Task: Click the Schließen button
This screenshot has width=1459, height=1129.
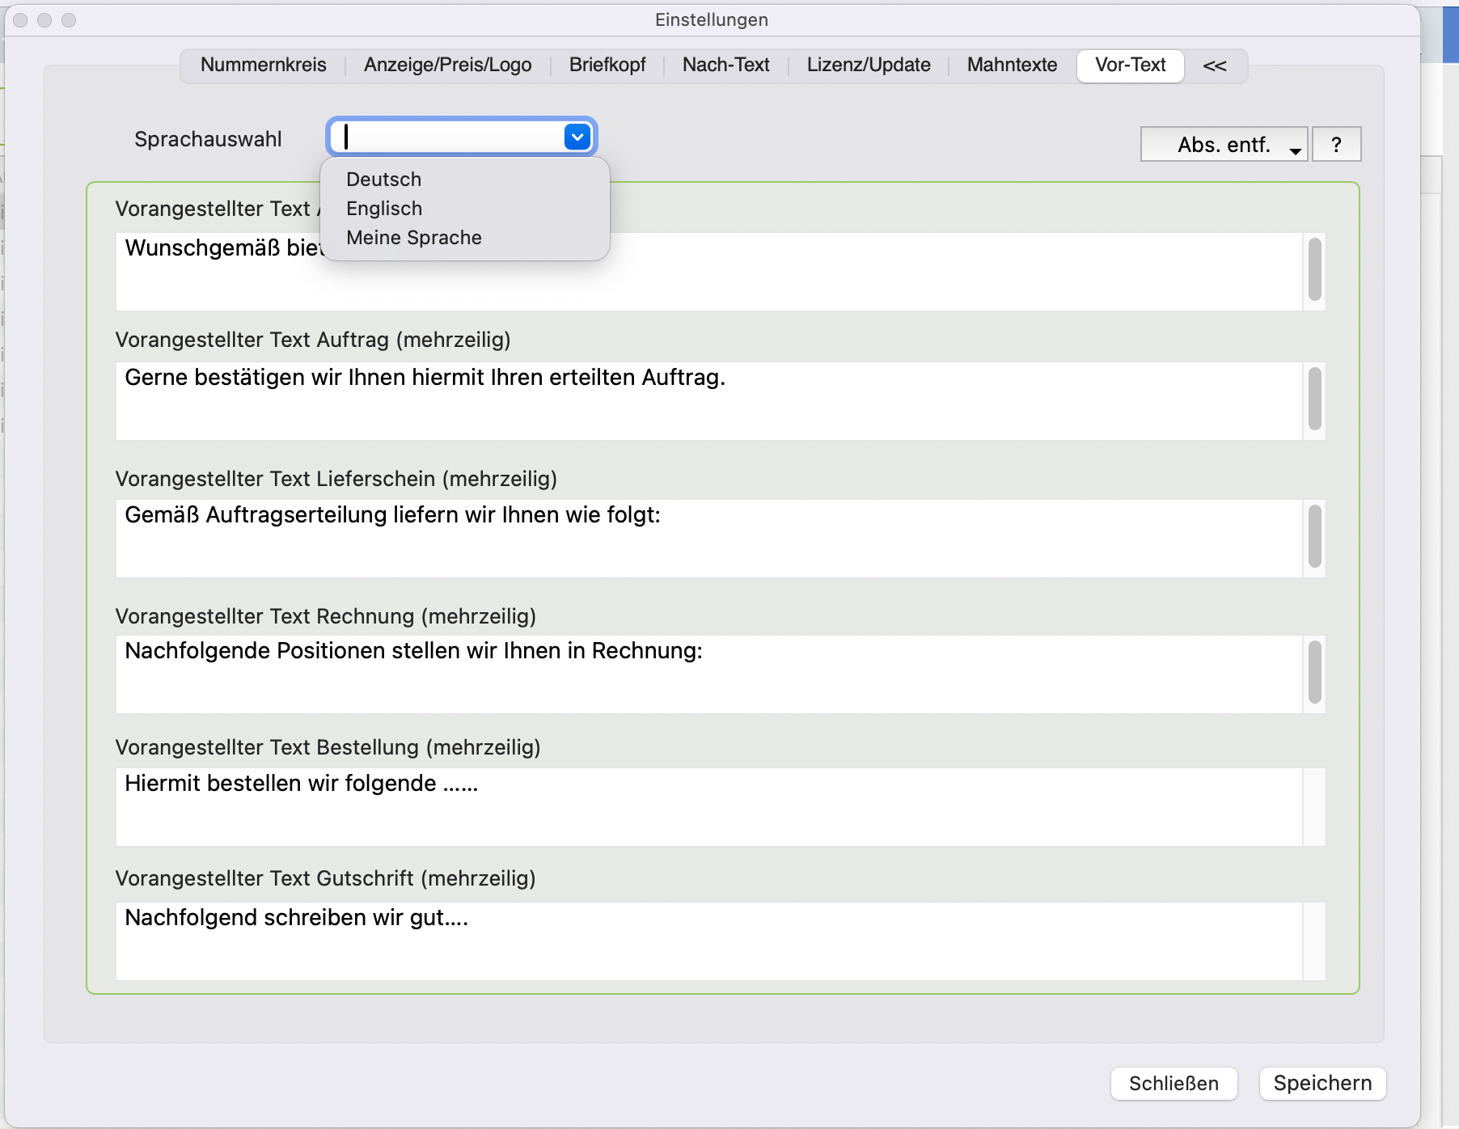Action: [x=1173, y=1084]
